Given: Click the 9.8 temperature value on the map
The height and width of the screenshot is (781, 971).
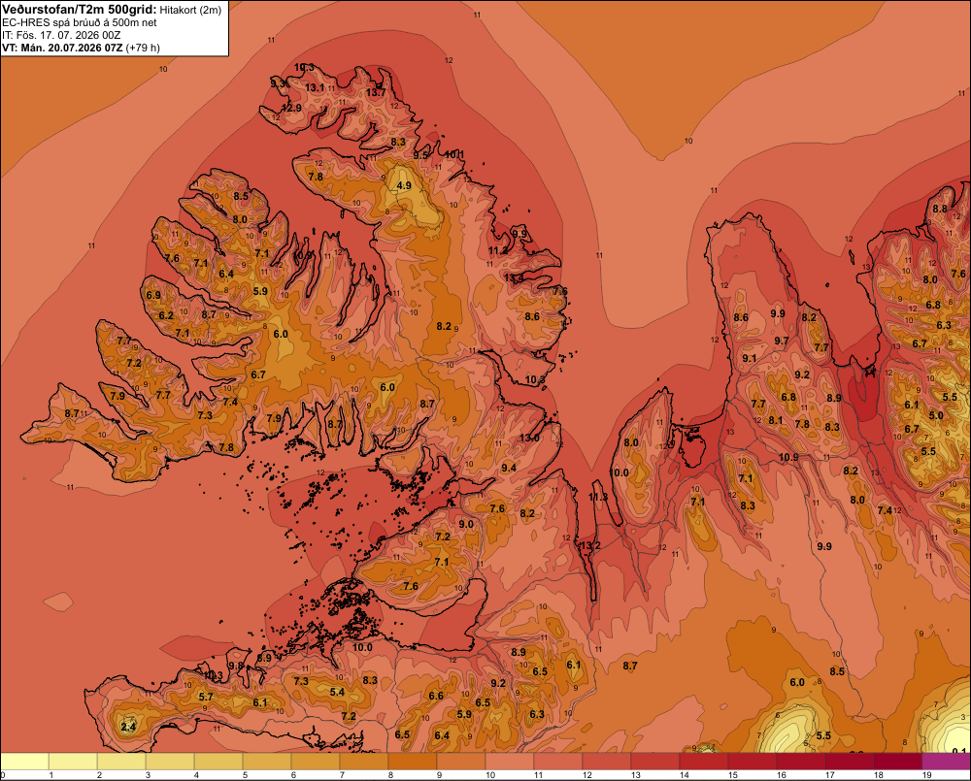Looking at the screenshot, I should [x=236, y=666].
